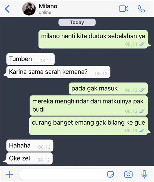This screenshot has width=154, height=182.
Task: Open the sticker picker in message field
Action: (110, 174)
